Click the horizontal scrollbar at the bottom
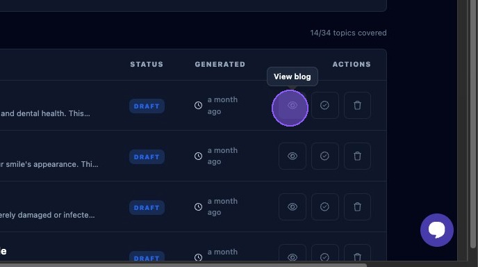Viewport: 478px width, 267px height. (x=183, y=265)
